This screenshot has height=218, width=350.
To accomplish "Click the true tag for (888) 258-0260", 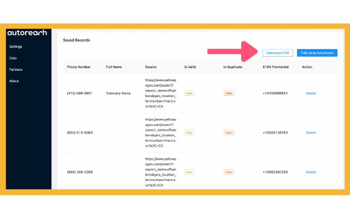I will coord(189,172).
